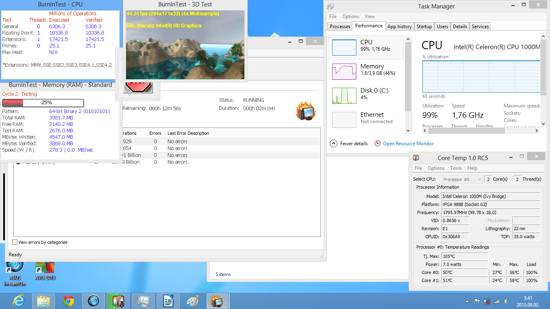
Task: Switch to Details tab
Action: pos(460,27)
